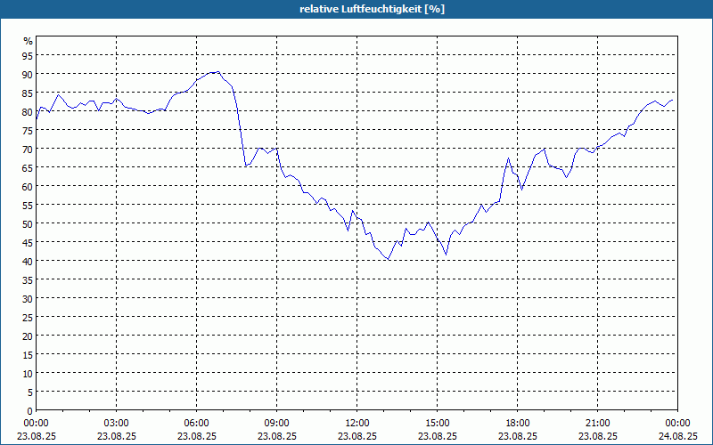Click the y-axis value '80'
This screenshot has height=445, width=713.
click(x=28, y=112)
